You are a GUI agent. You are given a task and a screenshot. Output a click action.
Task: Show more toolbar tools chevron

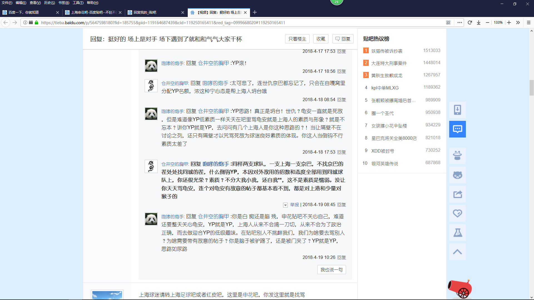click(x=518, y=22)
